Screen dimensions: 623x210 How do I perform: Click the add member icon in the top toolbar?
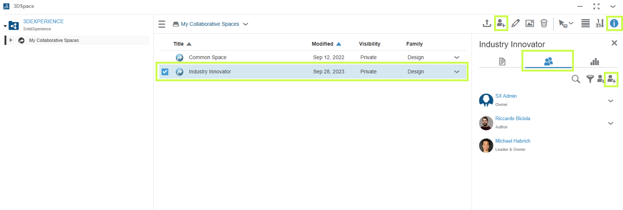(x=501, y=24)
